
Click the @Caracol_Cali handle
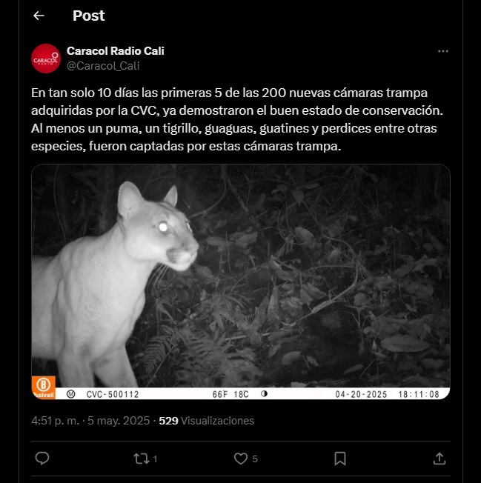point(103,66)
